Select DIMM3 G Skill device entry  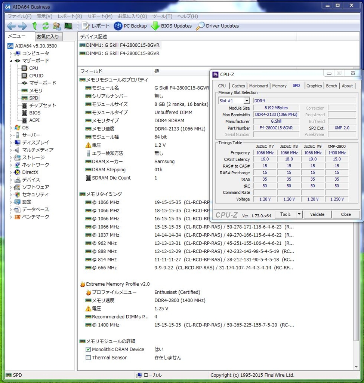(x=123, y=53)
